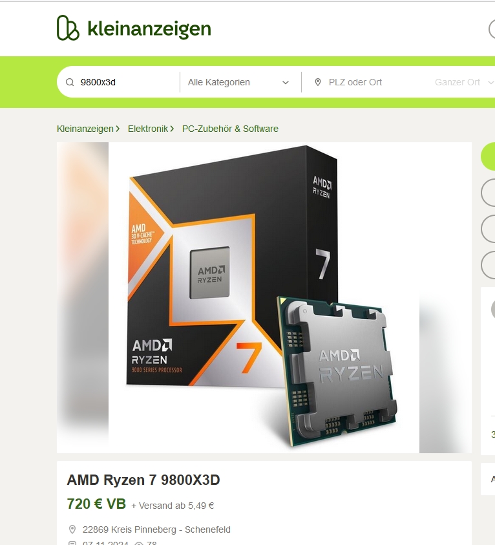Click the AMD Ryzen 7 9800X3D title

click(x=143, y=480)
